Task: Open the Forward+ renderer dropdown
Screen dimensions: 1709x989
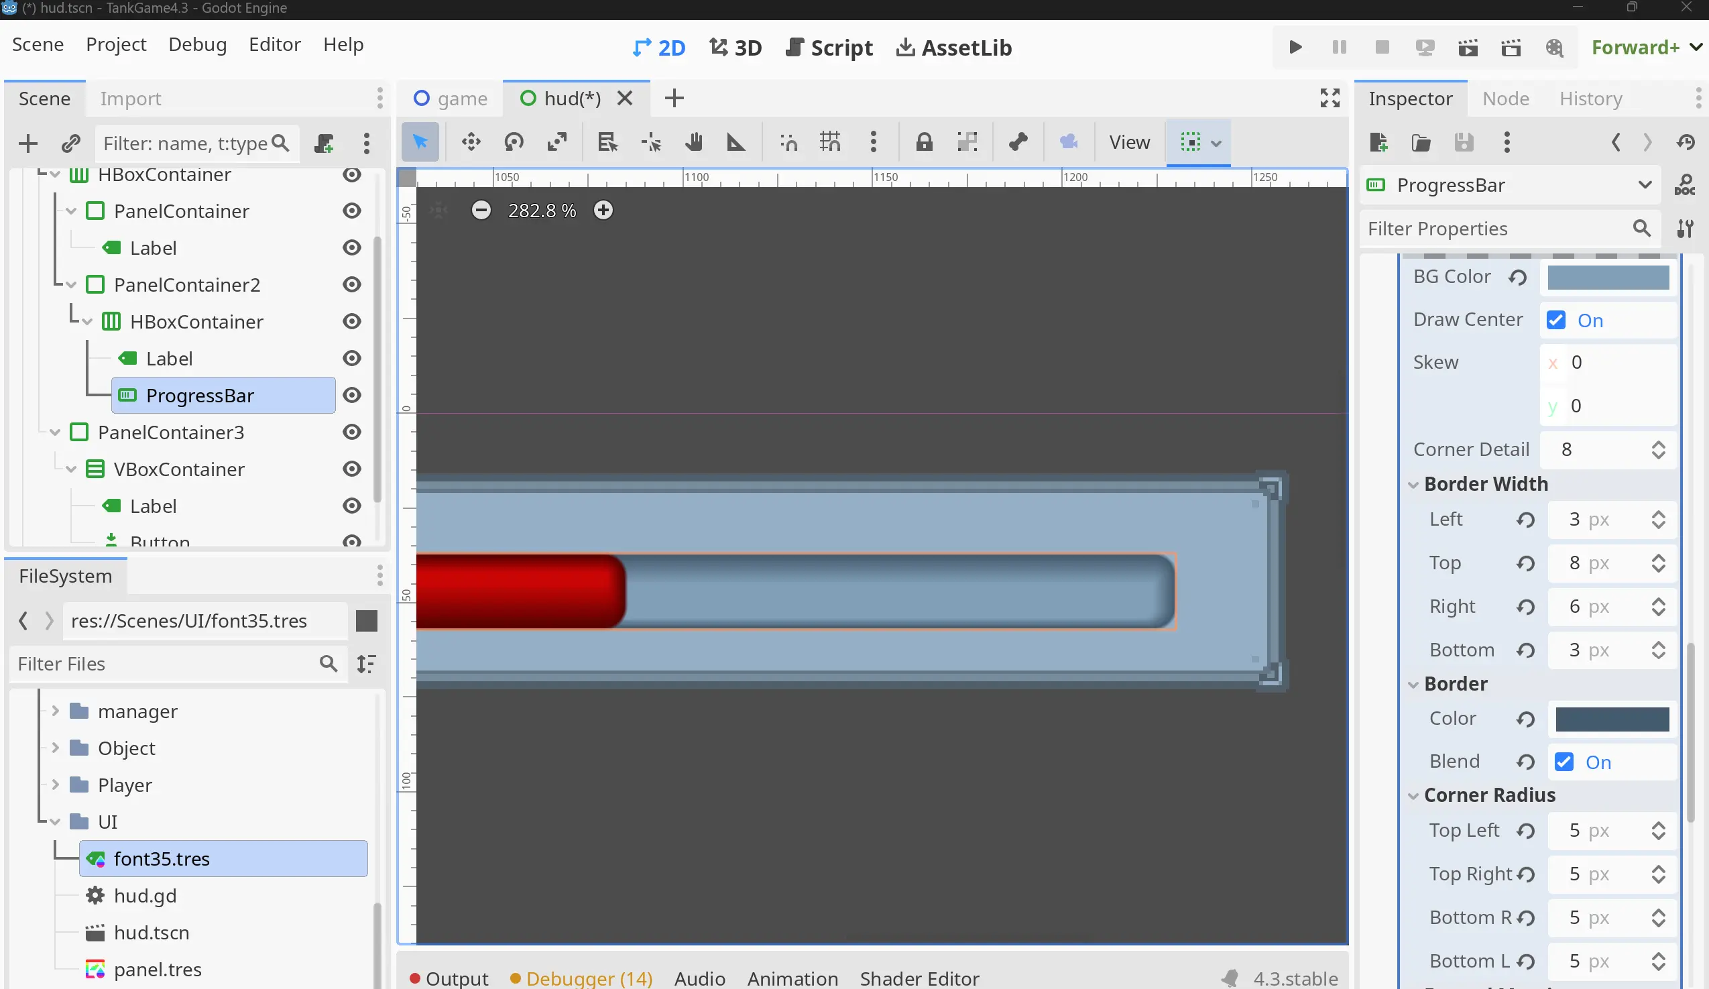Action: (1647, 48)
